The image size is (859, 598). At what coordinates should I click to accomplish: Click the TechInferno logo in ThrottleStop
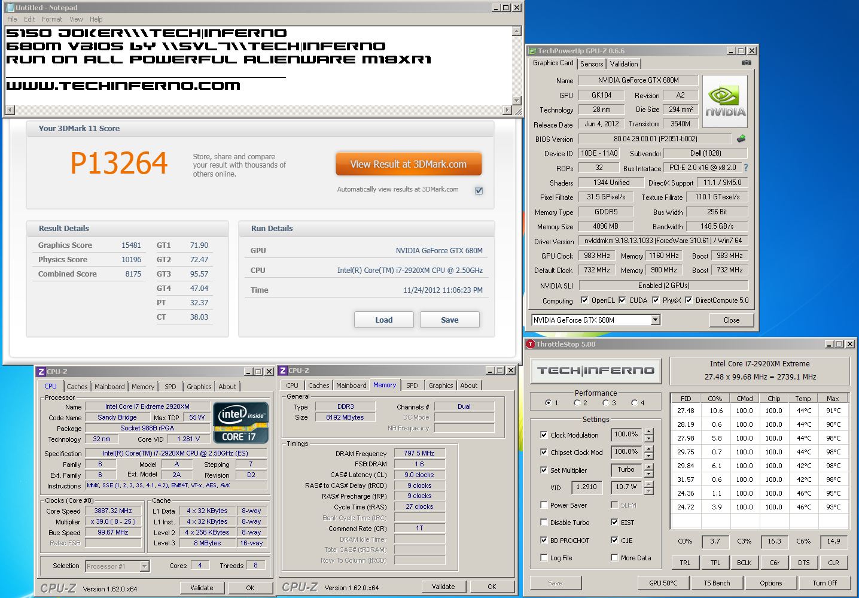596,371
